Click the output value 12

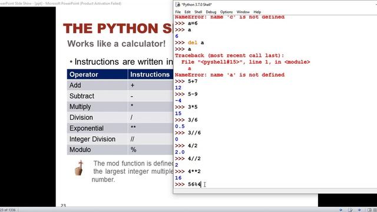(178, 88)
